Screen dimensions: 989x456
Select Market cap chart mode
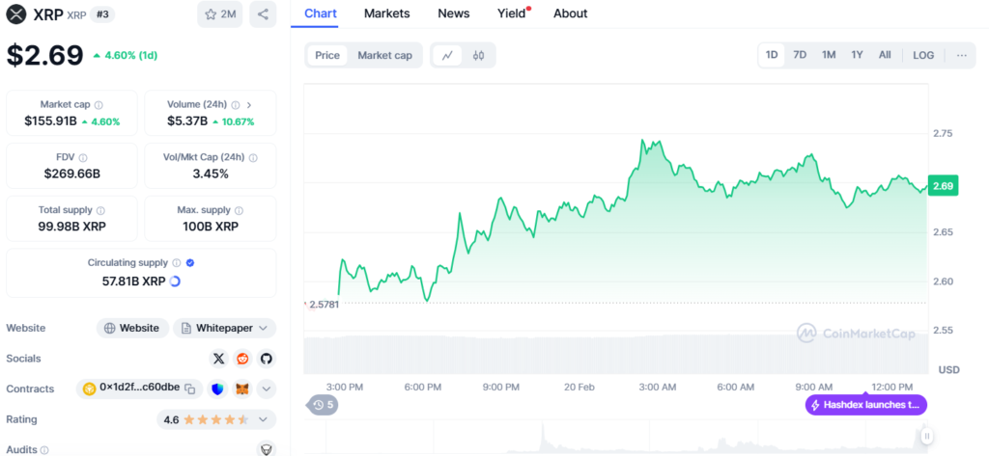click(x=384, y=55)
